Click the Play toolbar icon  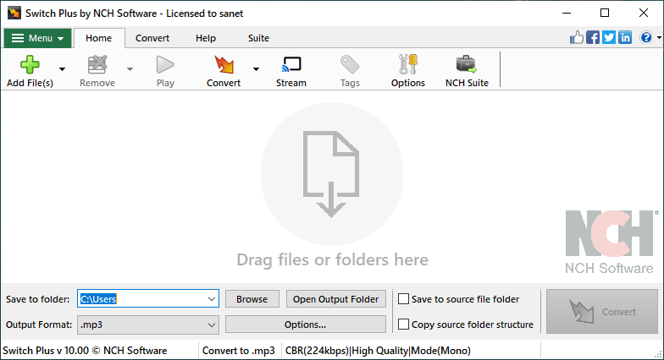tap(165, 64)
